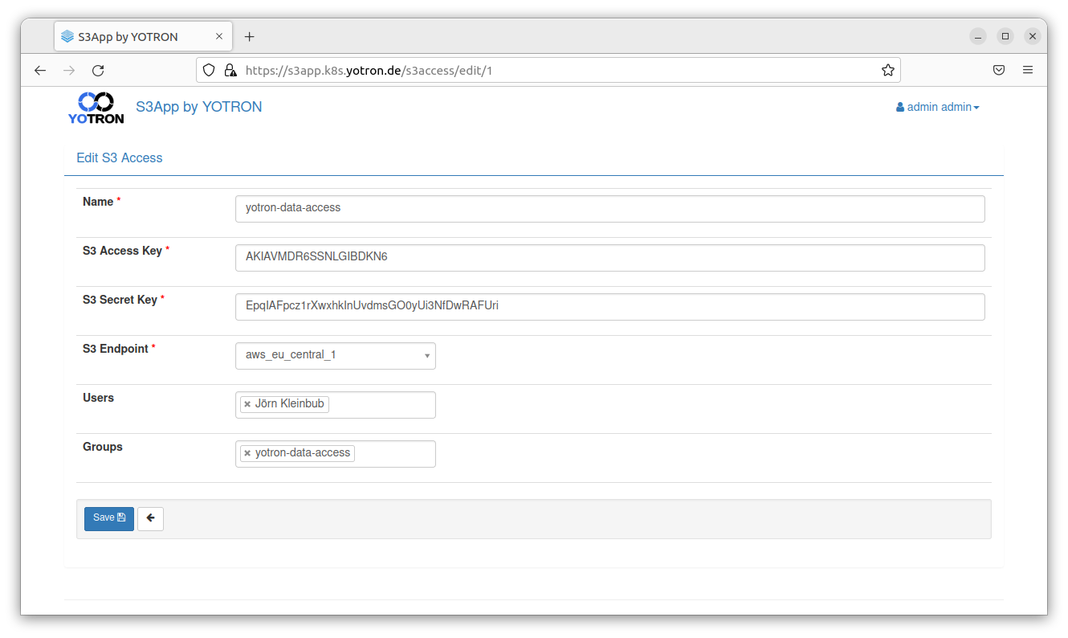Maximize the browser window

(x=1005, y=36)
